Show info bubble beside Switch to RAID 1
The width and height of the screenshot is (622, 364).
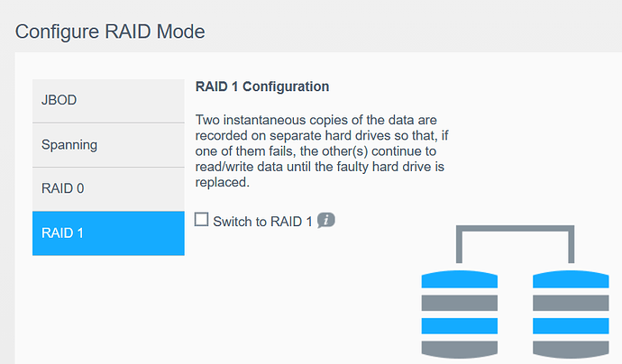326,221
